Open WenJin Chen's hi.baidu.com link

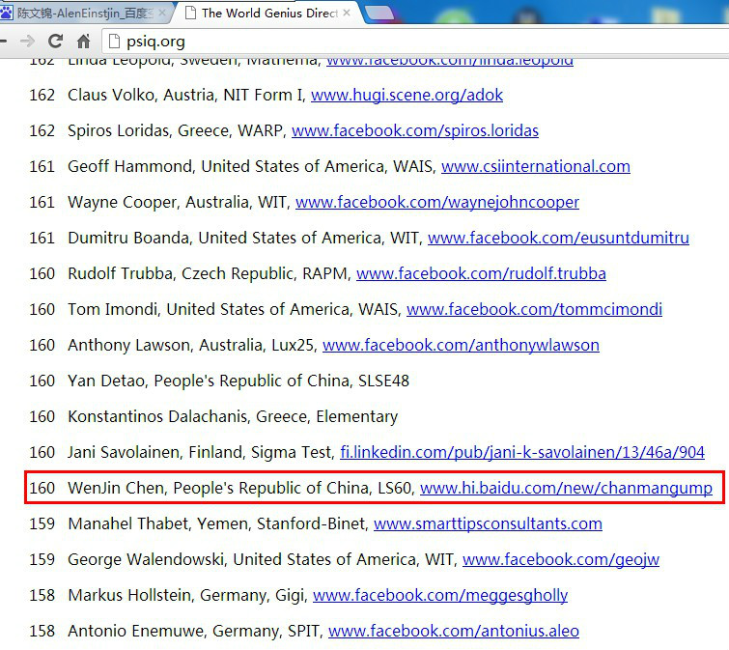(566, 488)
